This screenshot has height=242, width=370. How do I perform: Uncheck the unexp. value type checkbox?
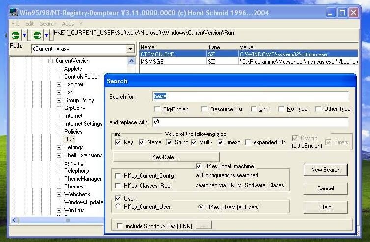pos(220,142)
